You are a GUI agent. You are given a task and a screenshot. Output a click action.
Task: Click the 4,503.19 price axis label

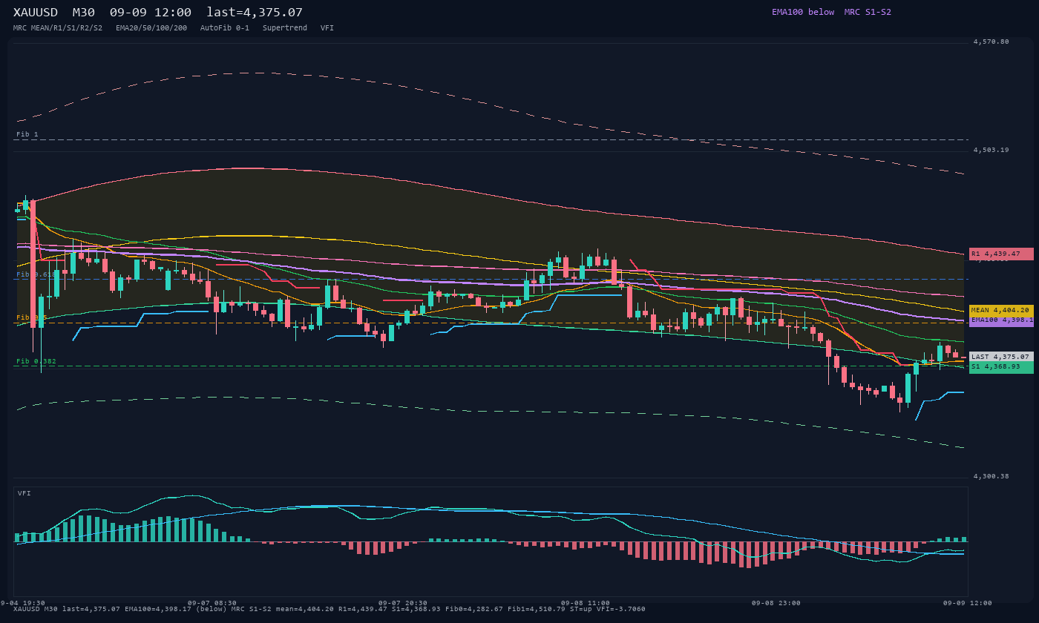click(x=991, y=150)
